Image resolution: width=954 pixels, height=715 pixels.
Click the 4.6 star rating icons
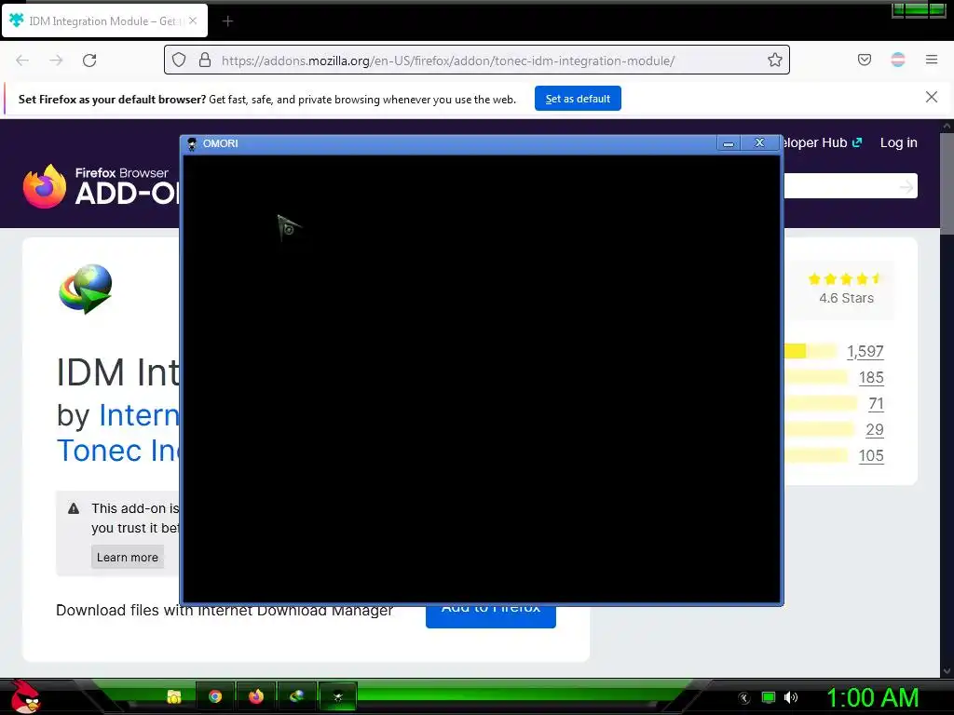pos(844,278)
